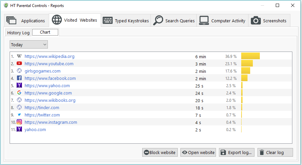
Task: Click the Visited Websites globe icon
Action: 57,20
